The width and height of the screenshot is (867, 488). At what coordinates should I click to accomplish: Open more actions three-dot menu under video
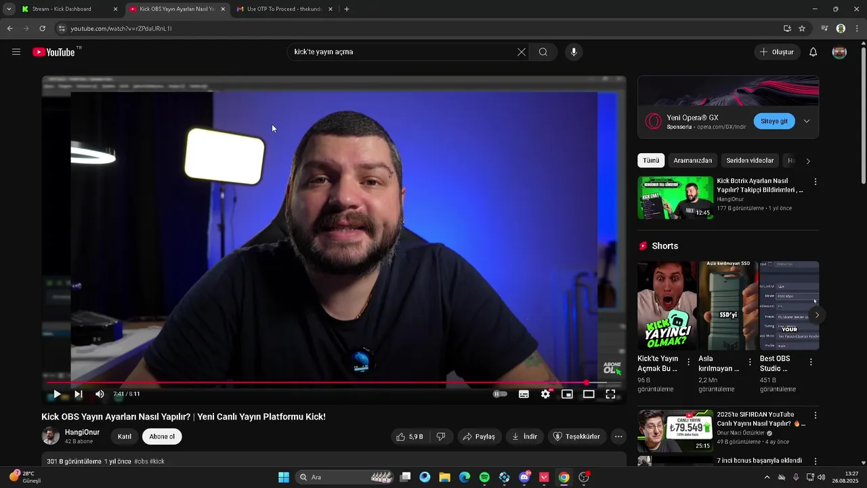pyautogui.click(x=618, y=436)
